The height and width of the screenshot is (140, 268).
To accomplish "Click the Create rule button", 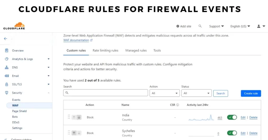I will point(251,93).
